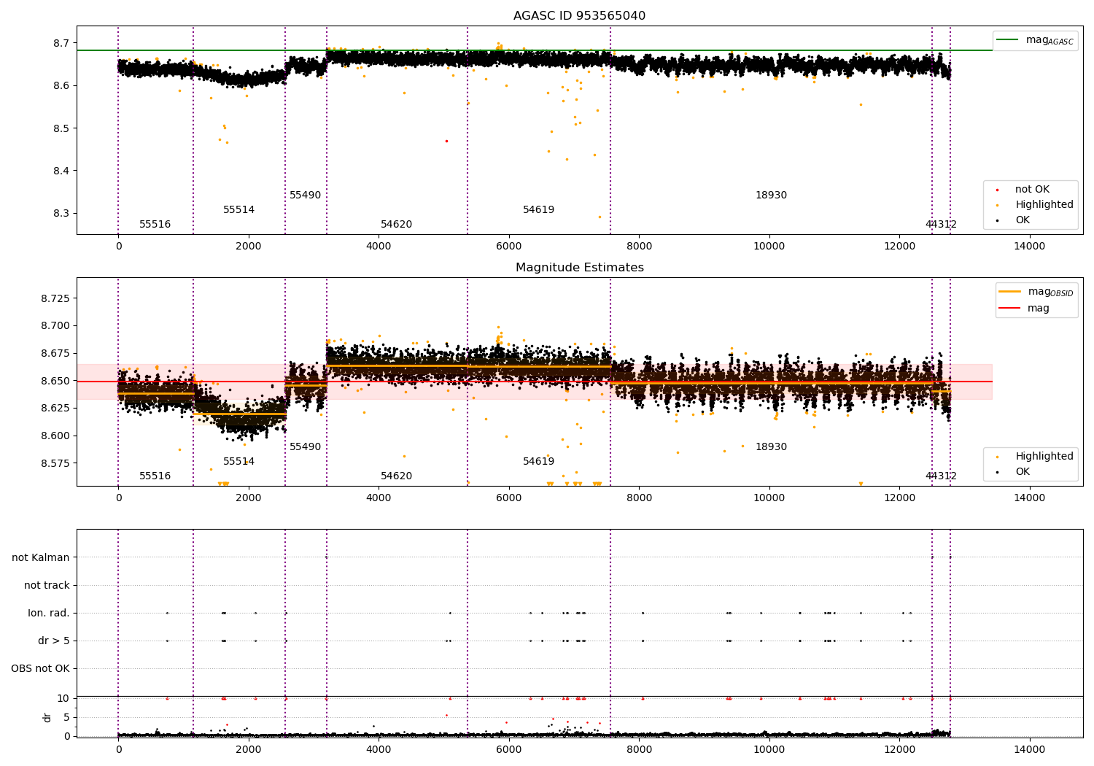Image resolution: width=1094 pixels, height=766 pixels.
Task: Click the 5 tick on the dr axis
Action: (66, 718)
